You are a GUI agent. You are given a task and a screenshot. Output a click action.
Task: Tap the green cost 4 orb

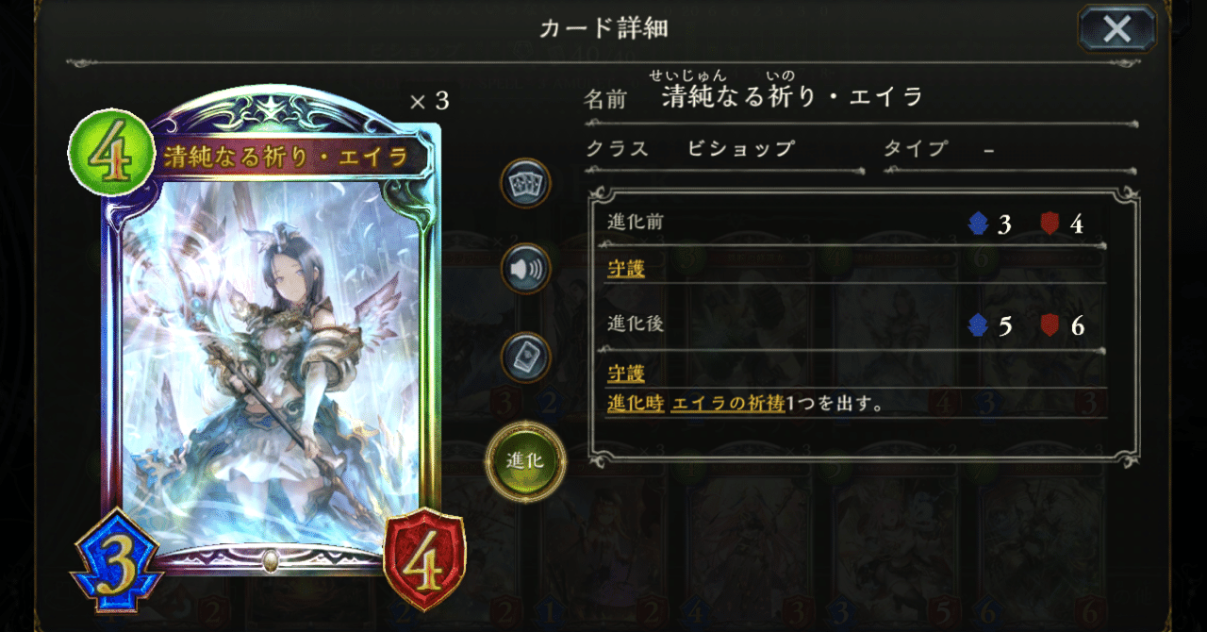112,153
